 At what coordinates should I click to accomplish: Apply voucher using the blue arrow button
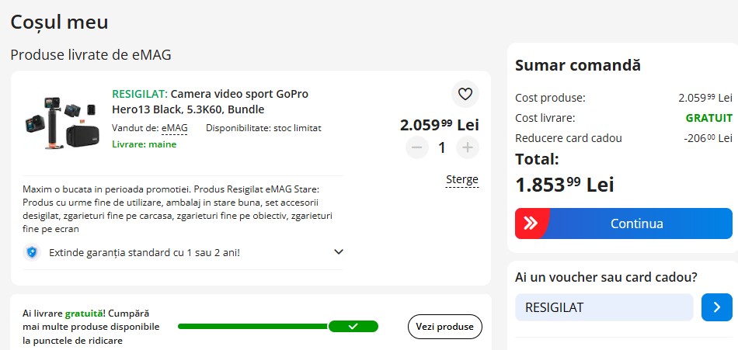(716, 307)
